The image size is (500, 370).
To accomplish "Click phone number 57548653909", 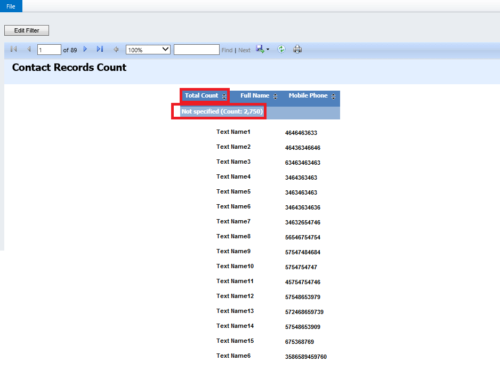I will (303, 327).
